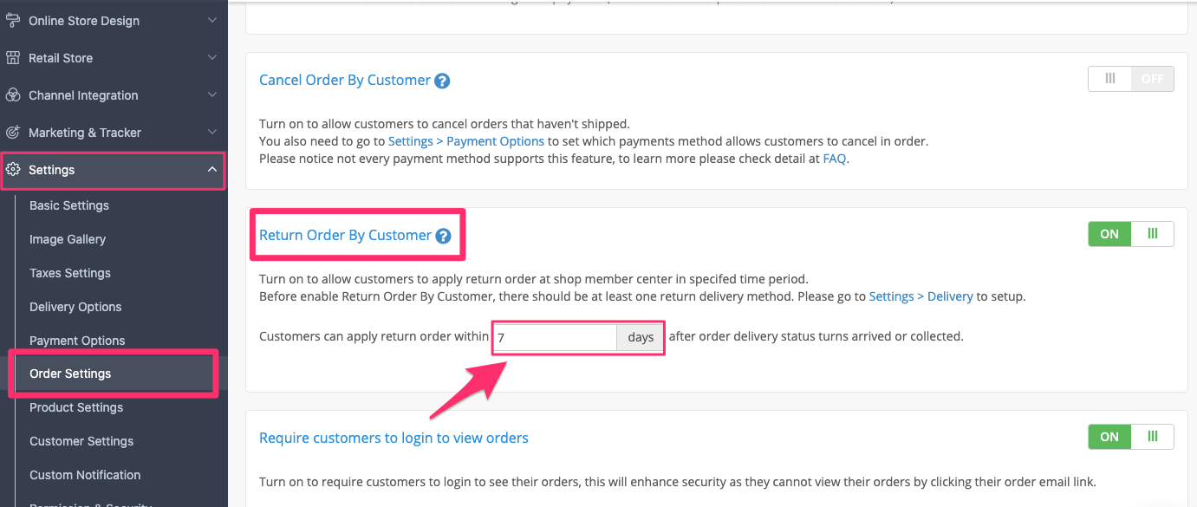Expand the Marketing & Tracker chevron

pos(212,133)
